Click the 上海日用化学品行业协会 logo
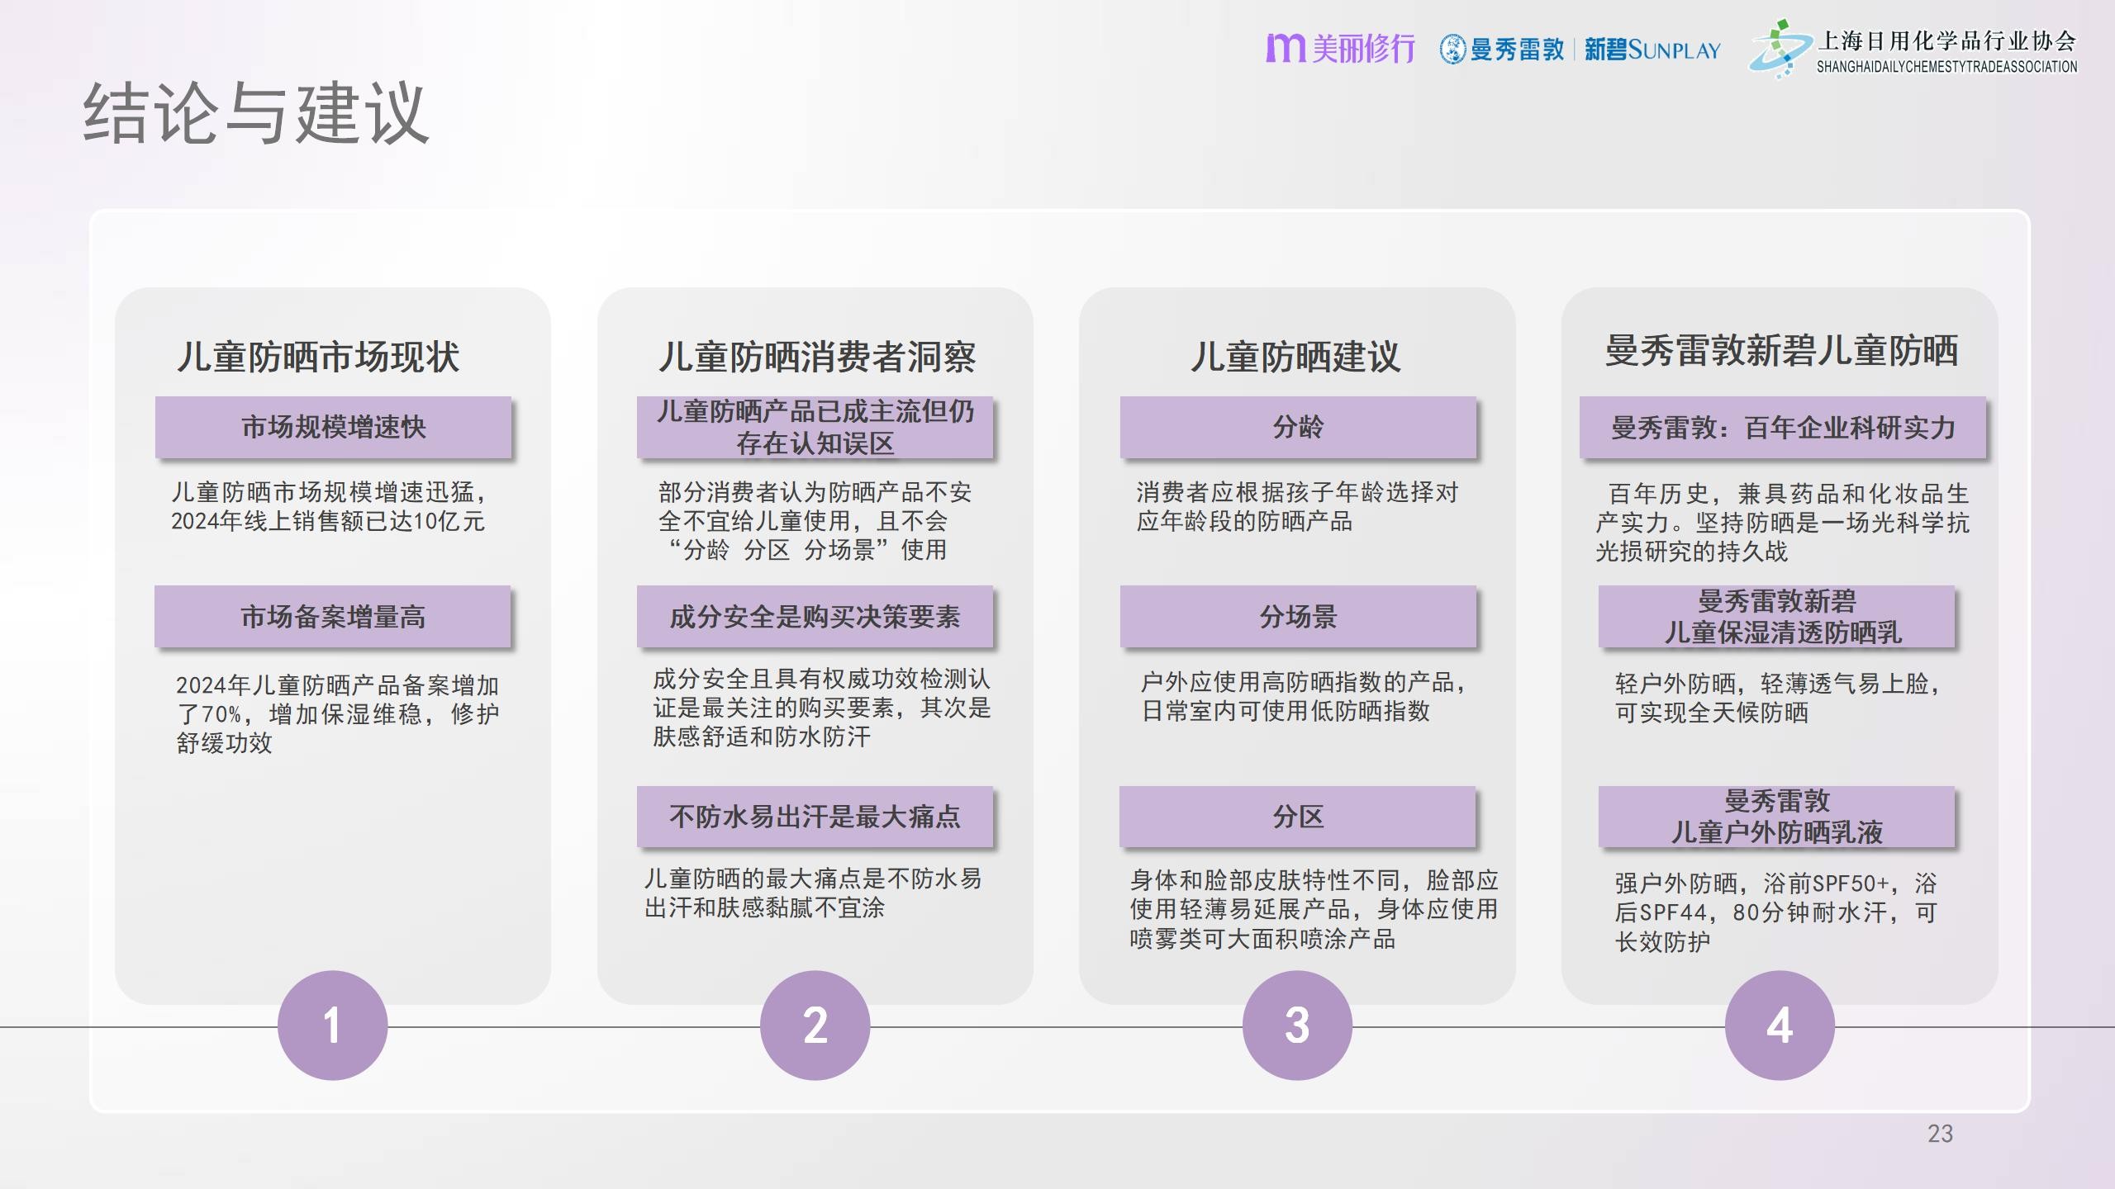 (1913, 50)
